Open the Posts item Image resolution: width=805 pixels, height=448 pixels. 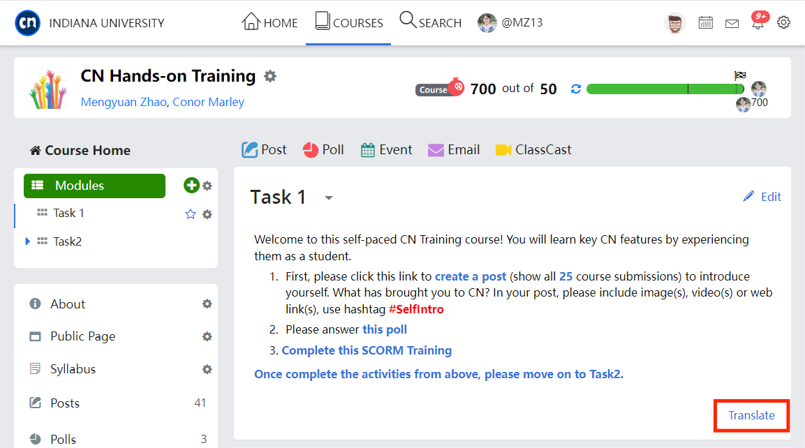click(65, 403)
